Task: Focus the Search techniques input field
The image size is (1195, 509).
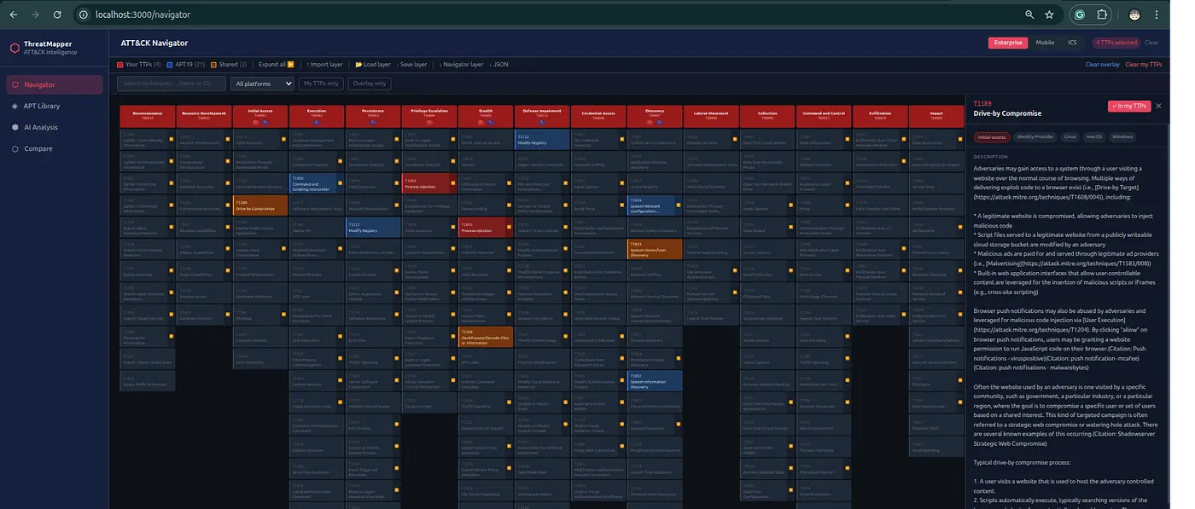Action: [172, 84]
